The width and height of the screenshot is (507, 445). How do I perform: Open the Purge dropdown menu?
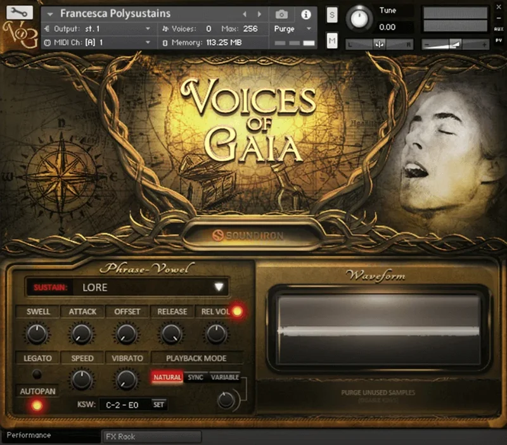click(293, 28)
